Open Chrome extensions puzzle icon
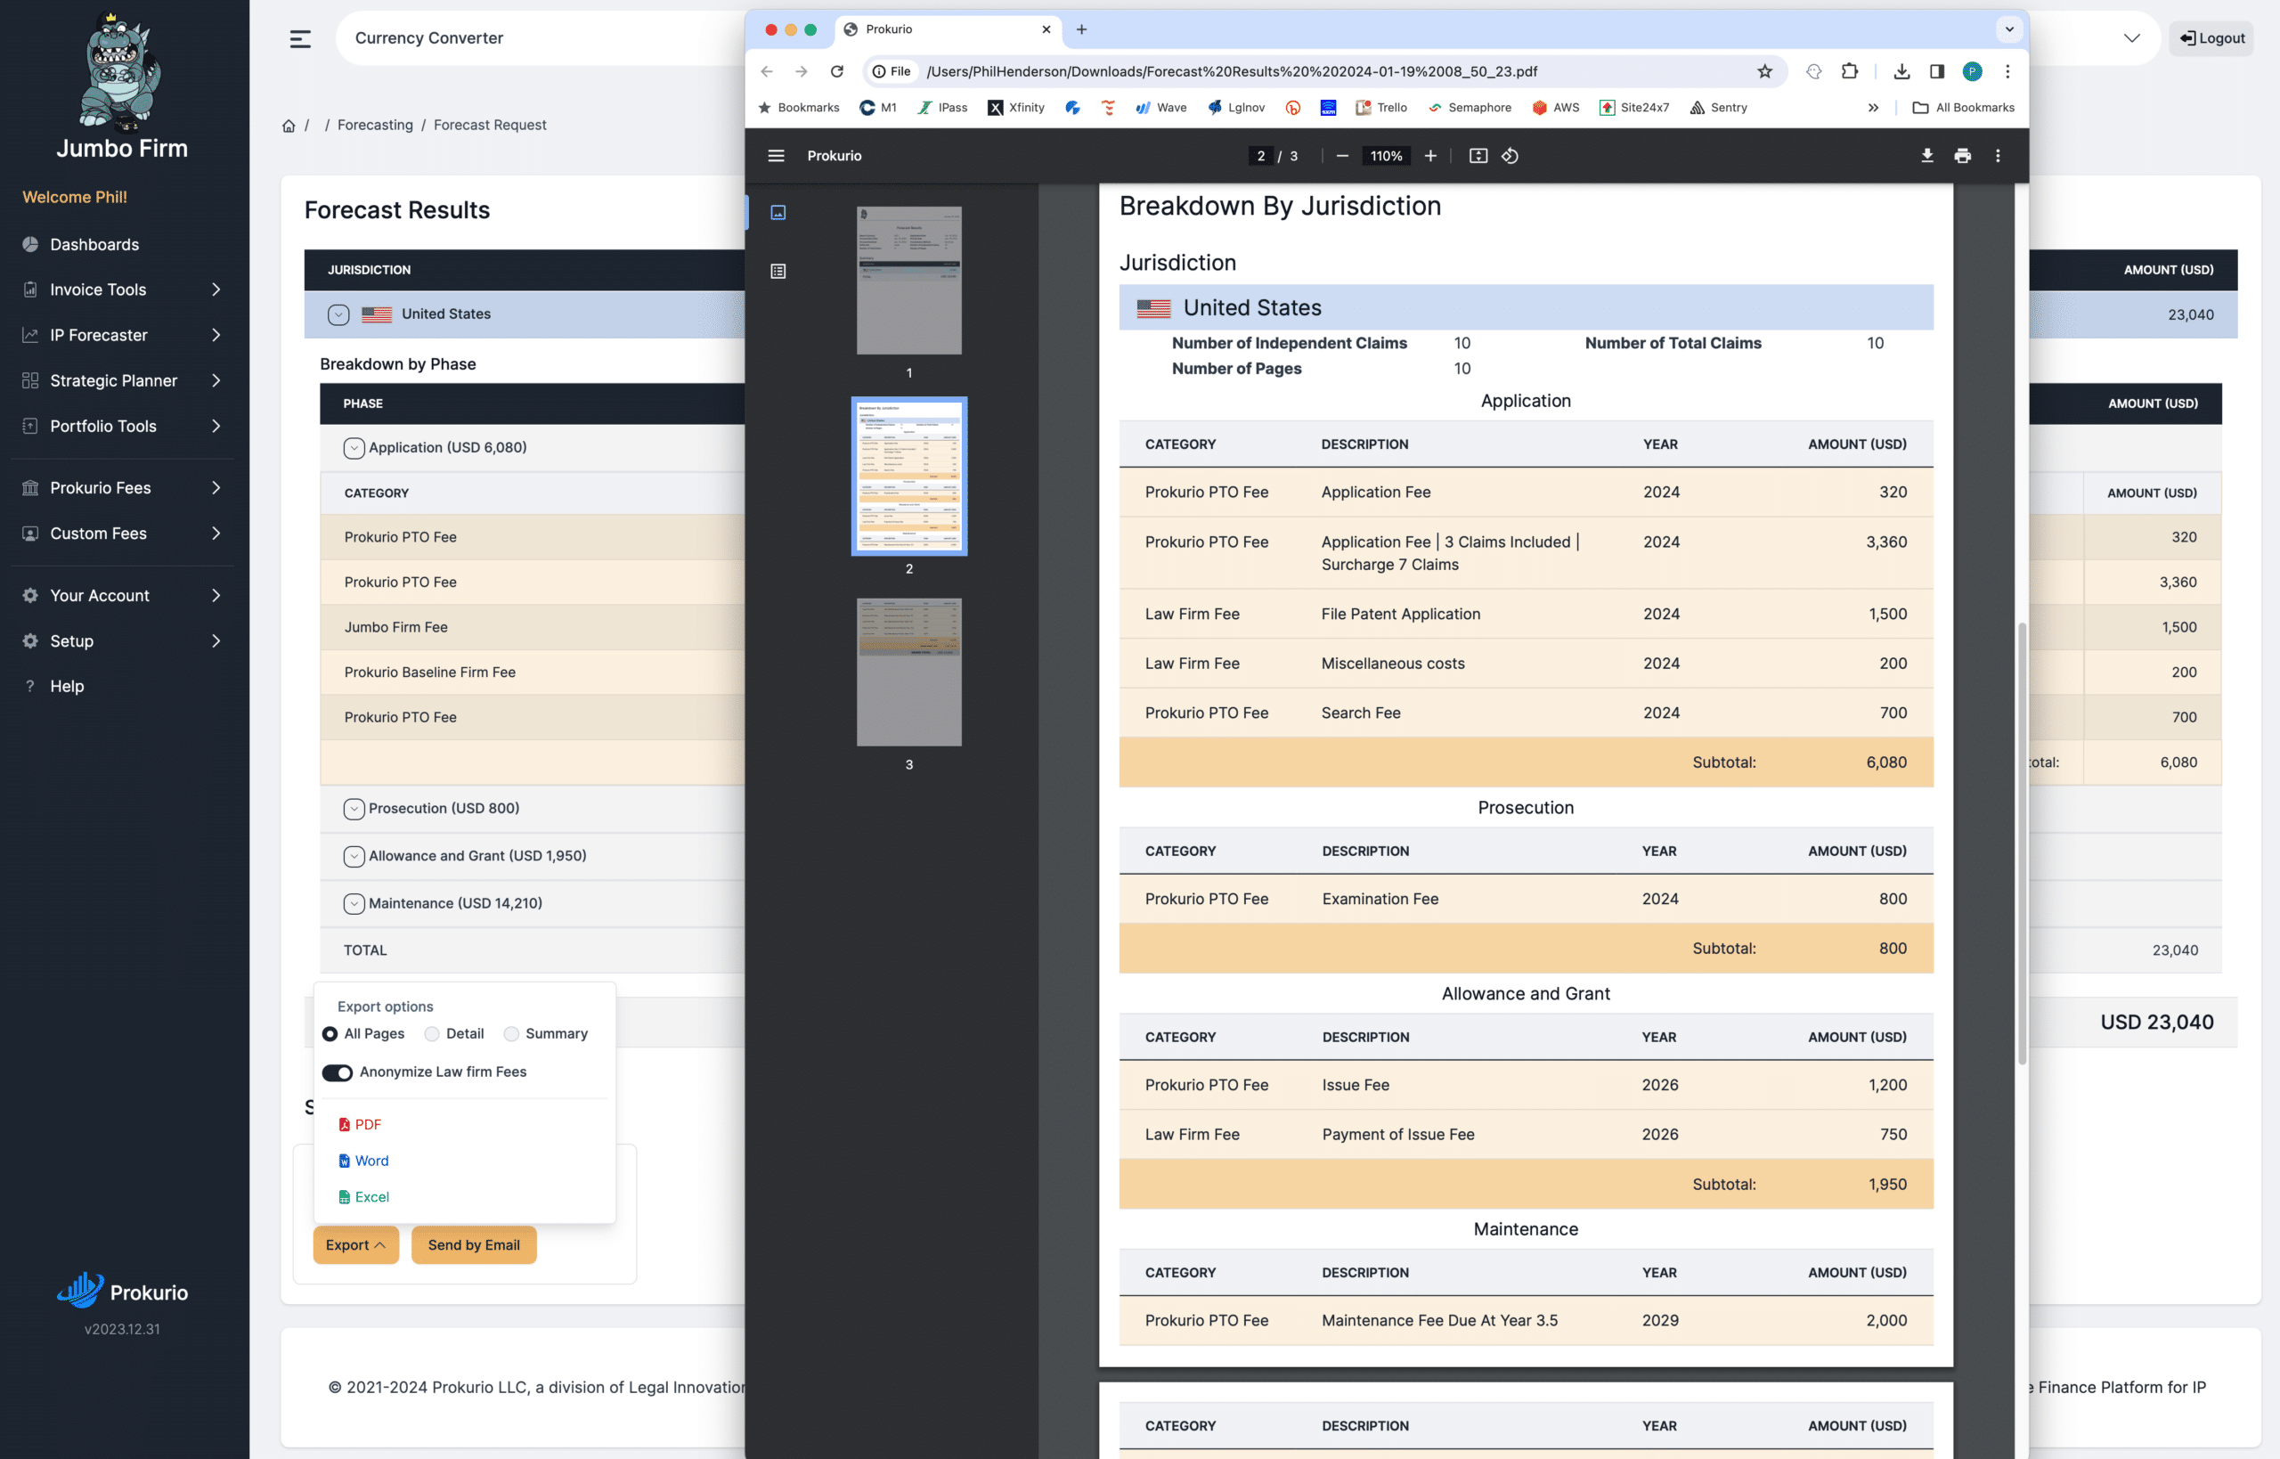The height and width of the screenshot is (1459, 2280). pyautogui.click(x=1849, y=71)
